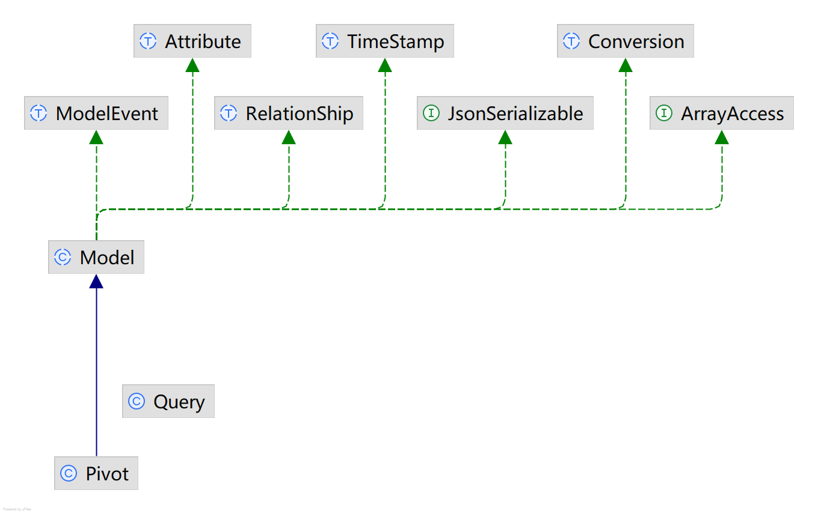
Task: Click the class icon beside Pivot
Action: (x=69, y=474)
